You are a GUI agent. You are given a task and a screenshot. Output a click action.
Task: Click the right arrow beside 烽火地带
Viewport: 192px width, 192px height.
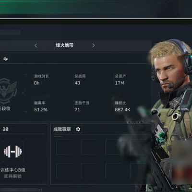(94, 46)
